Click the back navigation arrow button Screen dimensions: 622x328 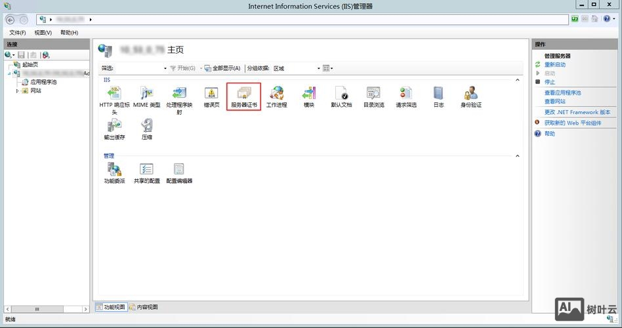pyautogui.click(x=10, y=20)
